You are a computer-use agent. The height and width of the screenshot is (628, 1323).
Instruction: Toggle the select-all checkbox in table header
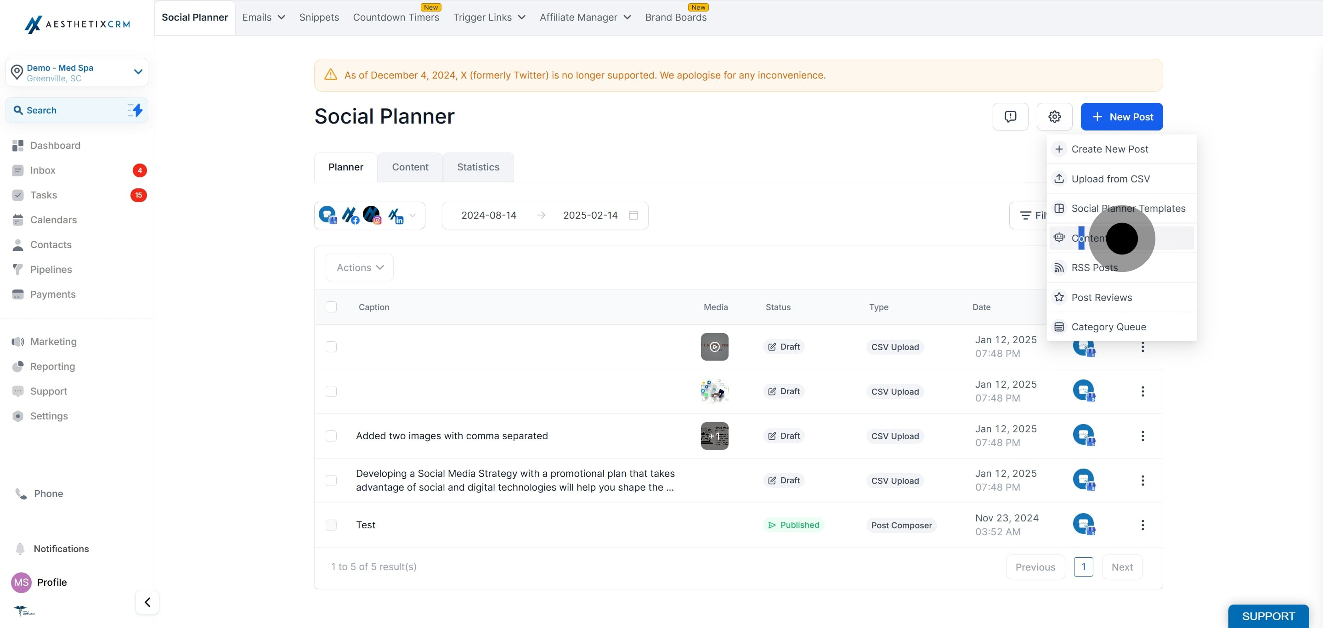pyautogui.click(x=331, y=306)
